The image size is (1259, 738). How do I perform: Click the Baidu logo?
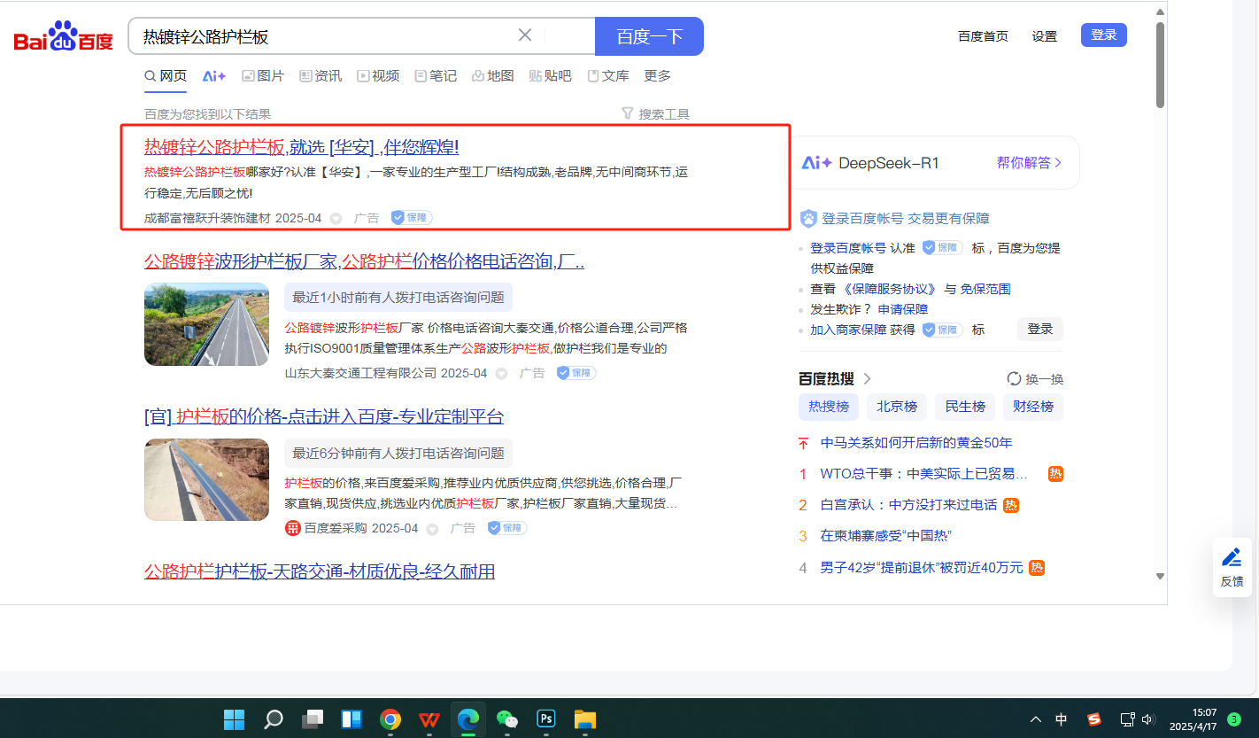tap(64, 36)
